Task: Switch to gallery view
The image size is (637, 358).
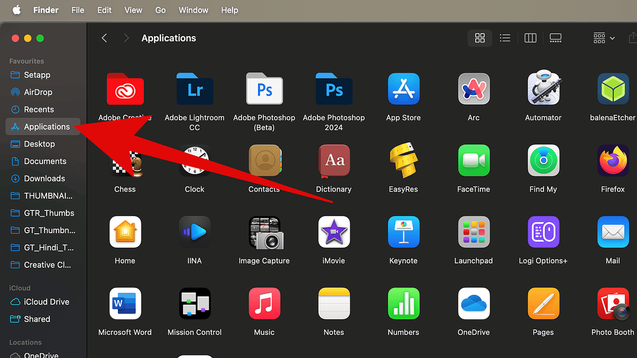Action: (555, 38)
